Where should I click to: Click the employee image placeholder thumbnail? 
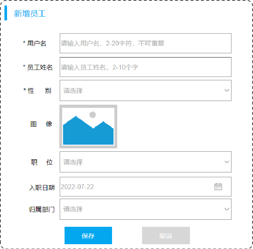click(88, 127)
